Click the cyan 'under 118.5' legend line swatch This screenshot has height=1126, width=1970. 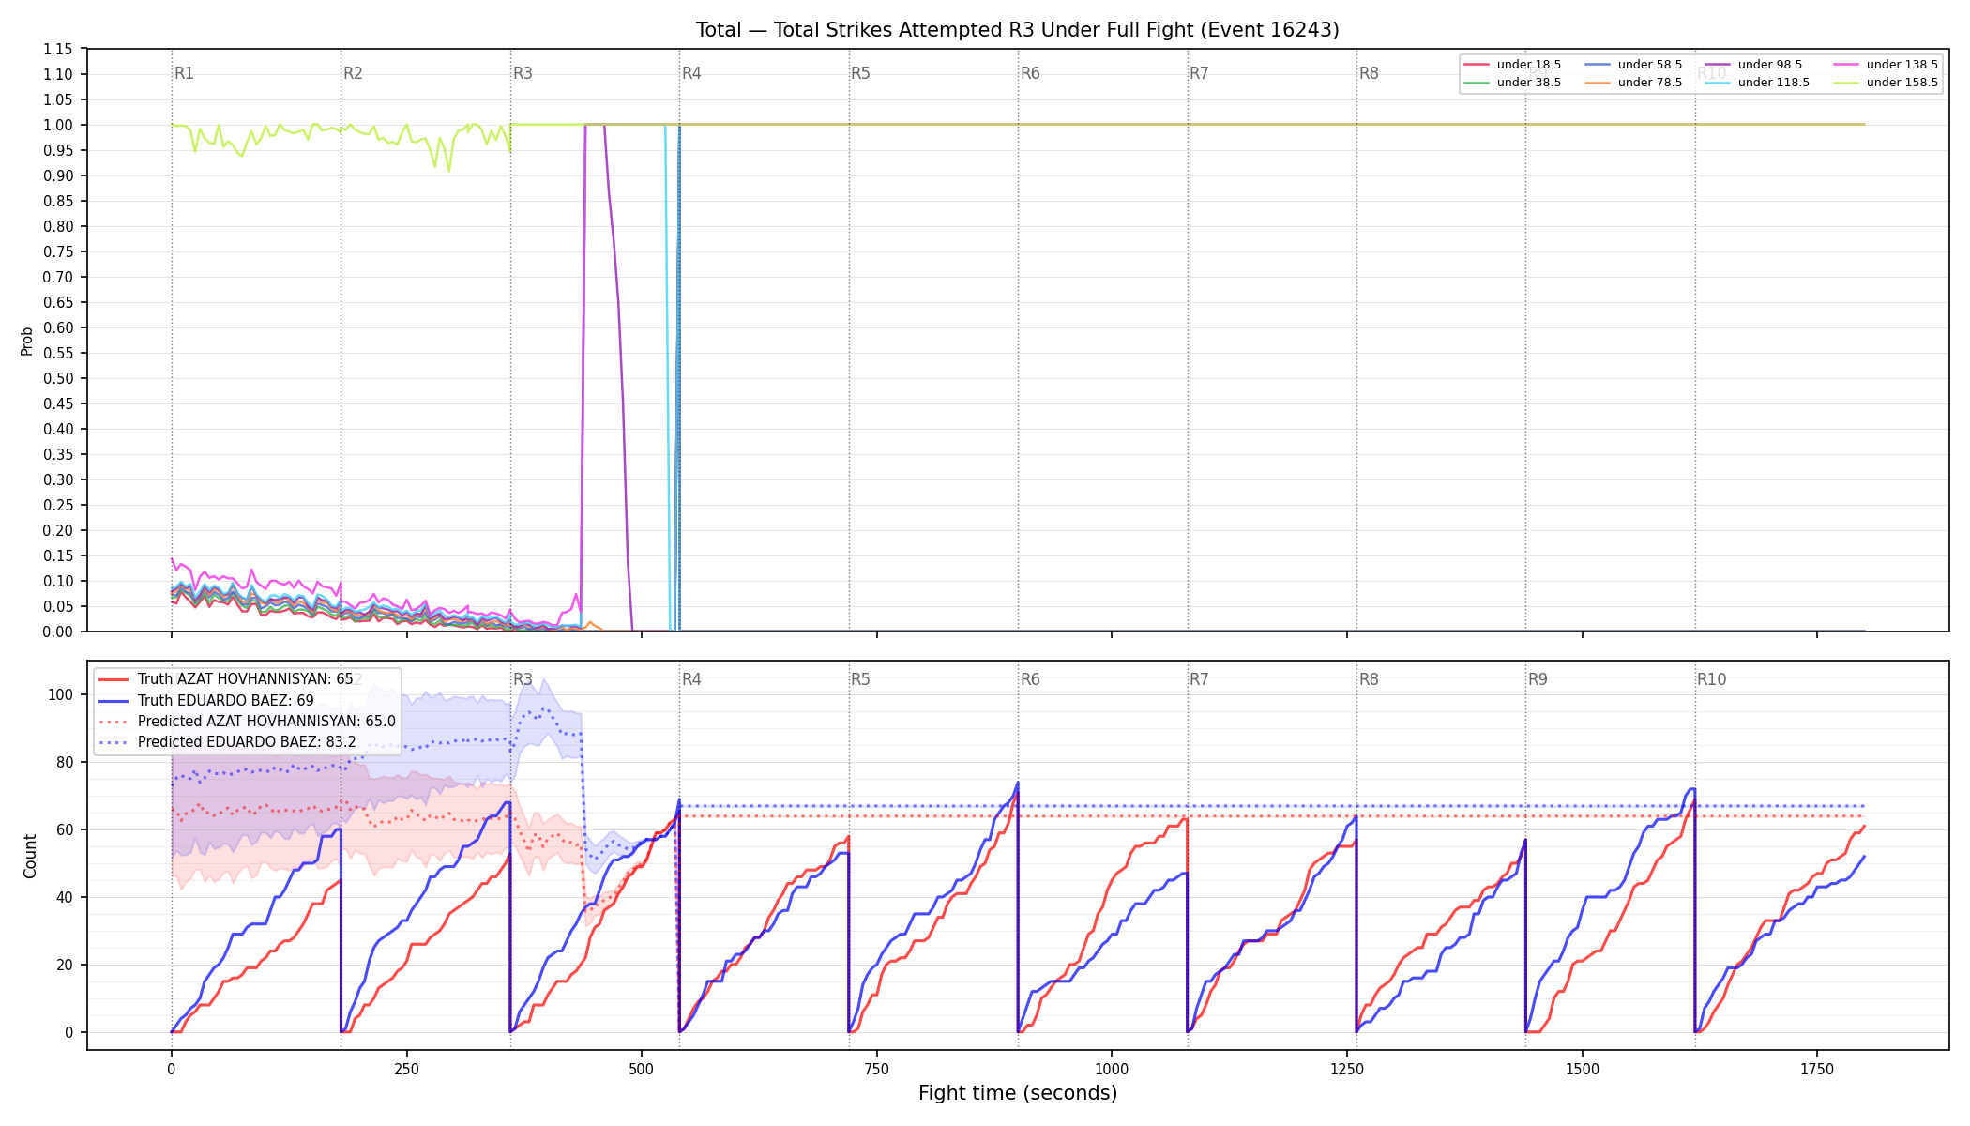1718,83
